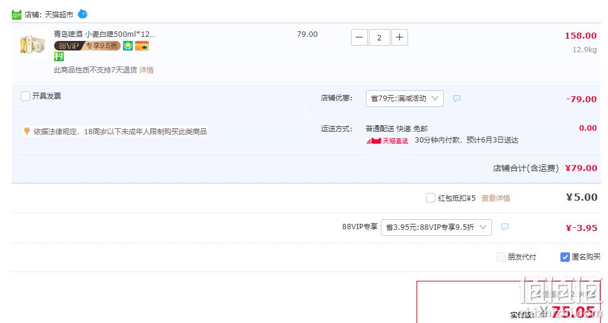Viewport: 608px width, 323px height.
Task: Click the ¥-3.95 VIP discount amount
Action: click(581, 228)
